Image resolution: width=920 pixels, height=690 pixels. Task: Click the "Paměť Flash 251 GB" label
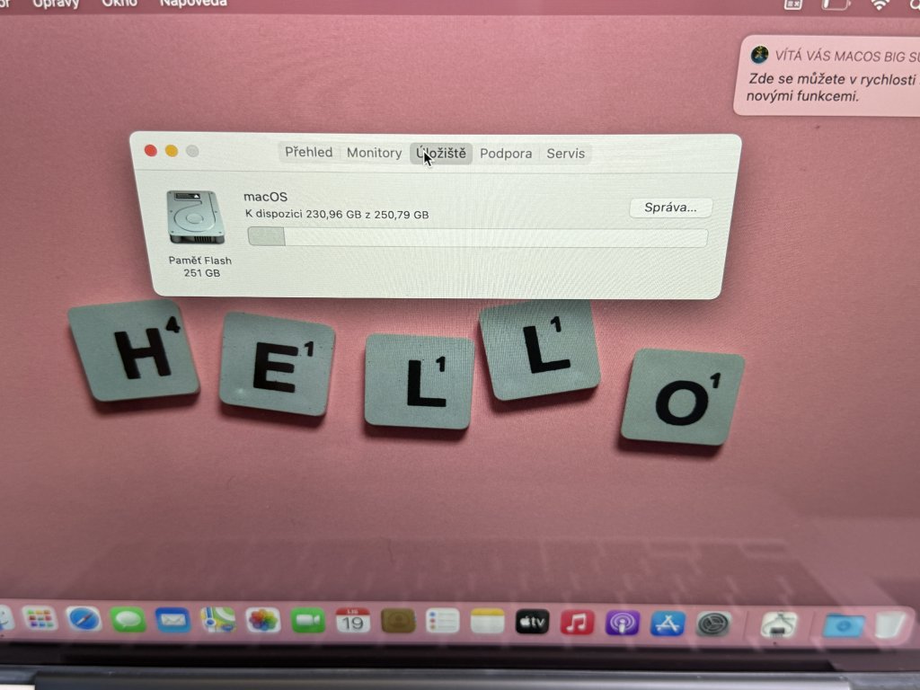[200, 266]
